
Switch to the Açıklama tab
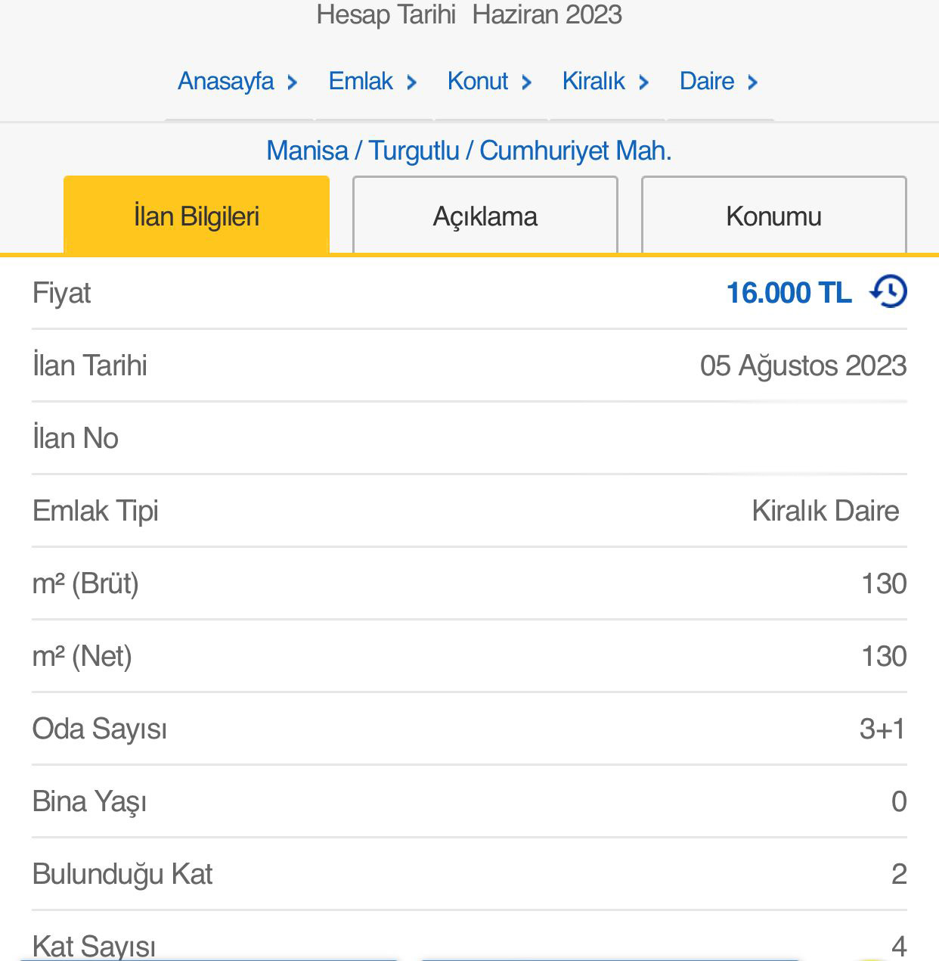click(x=485, y=215)
